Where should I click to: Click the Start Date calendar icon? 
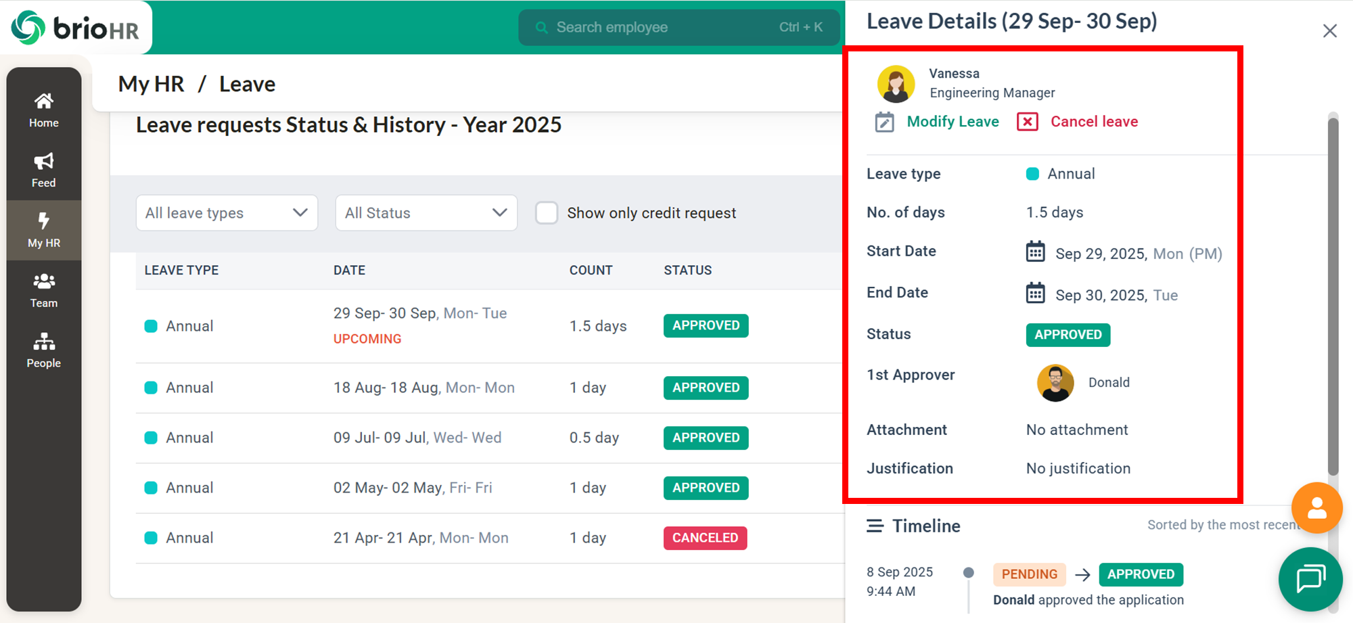(x=1035, y=252)
